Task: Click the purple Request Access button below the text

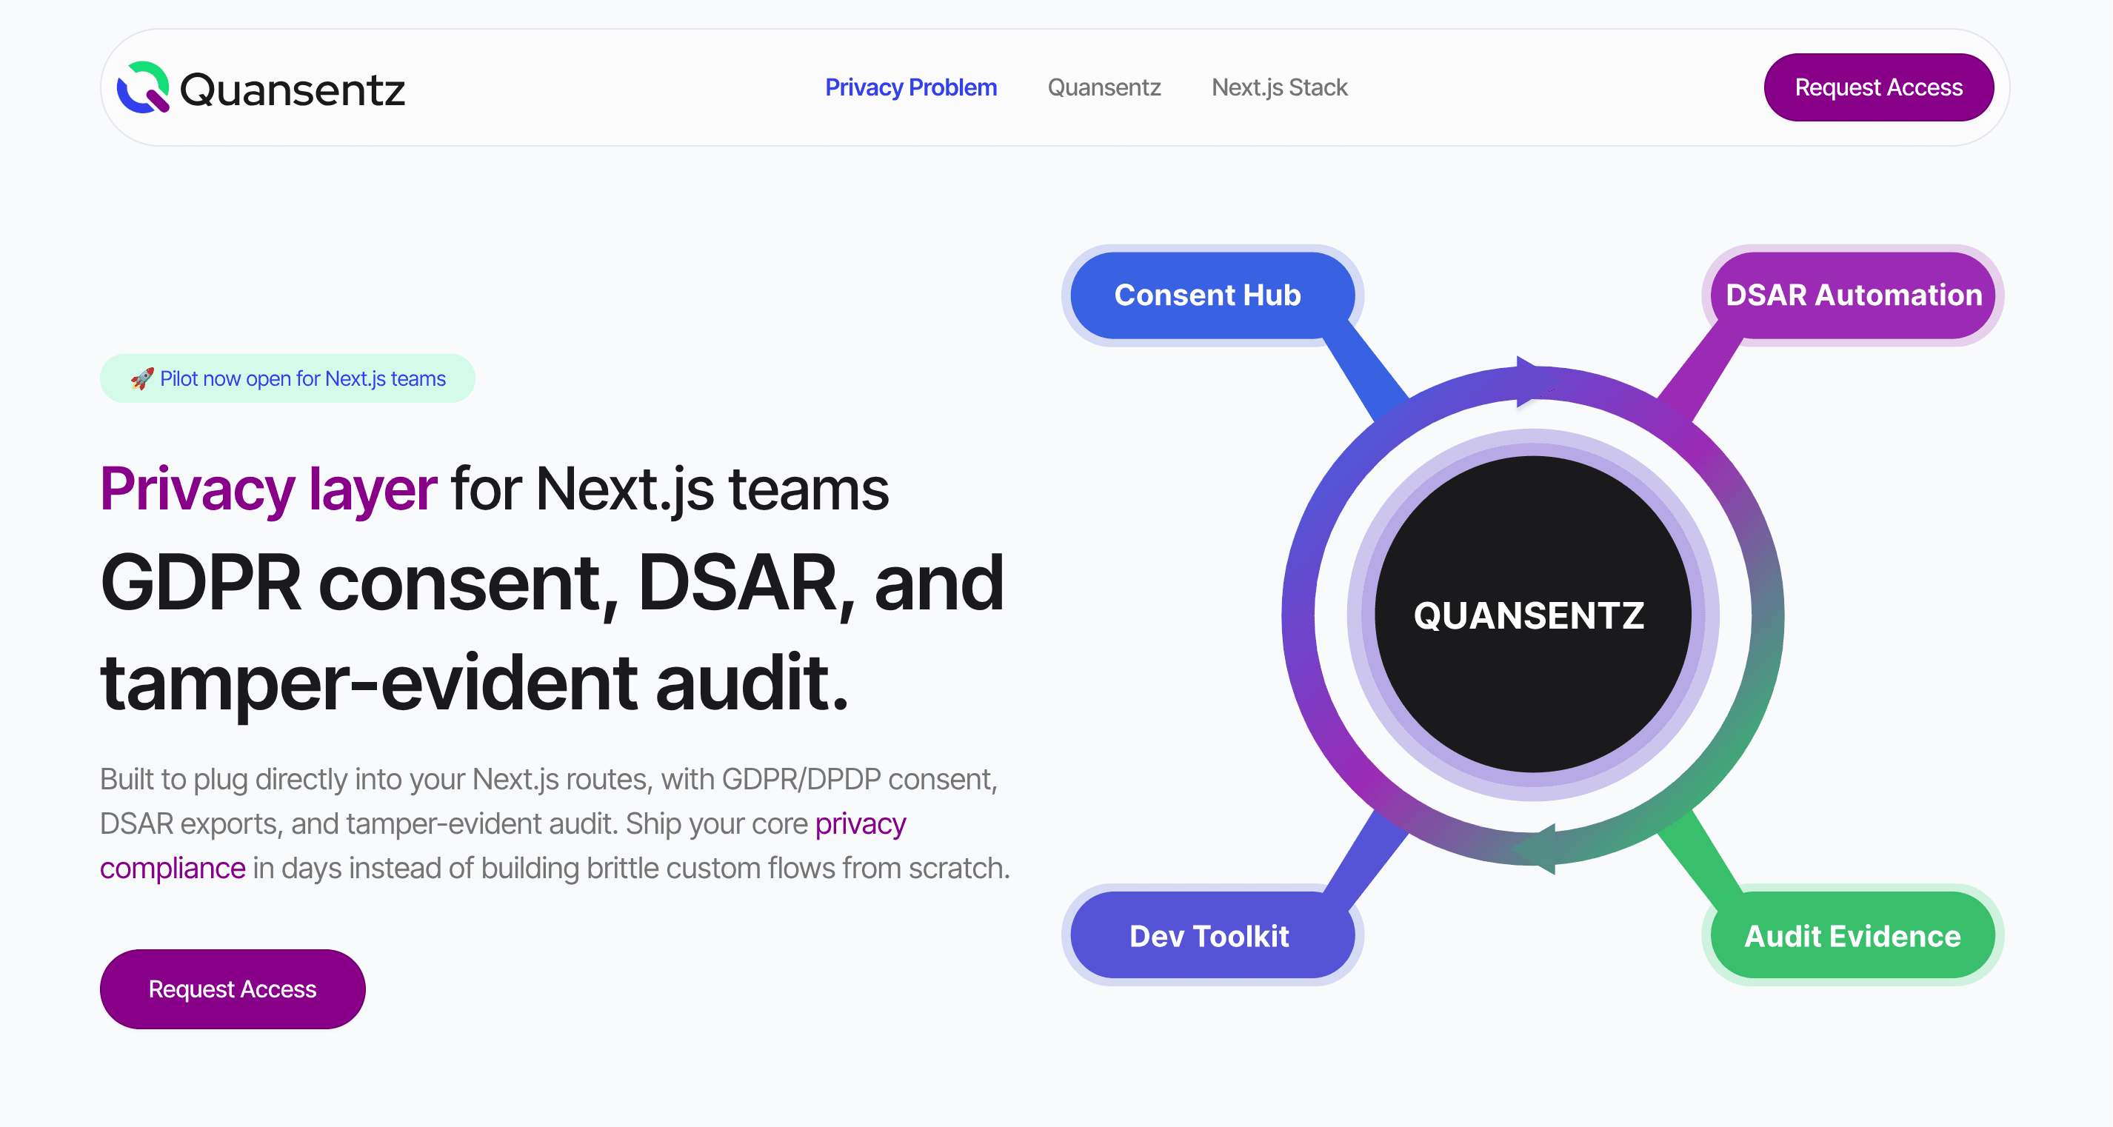Action: point(232,989)
